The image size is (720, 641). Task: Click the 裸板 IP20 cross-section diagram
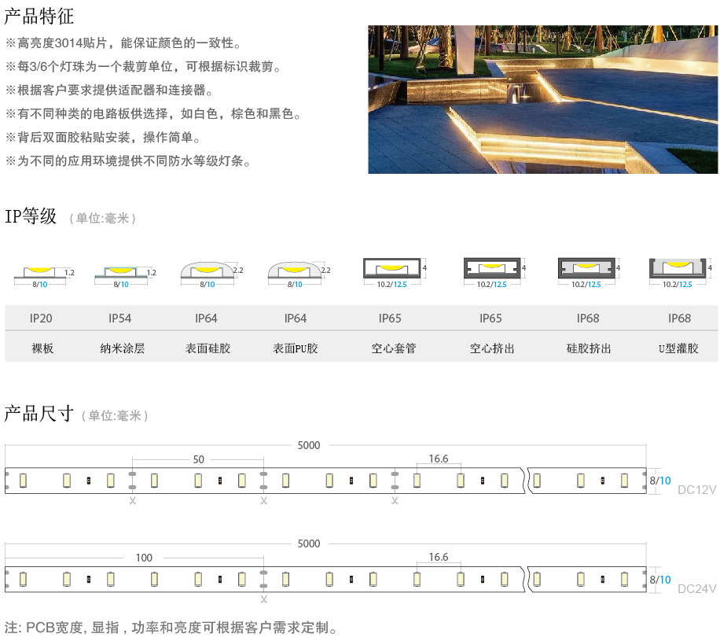click(41, 273)
